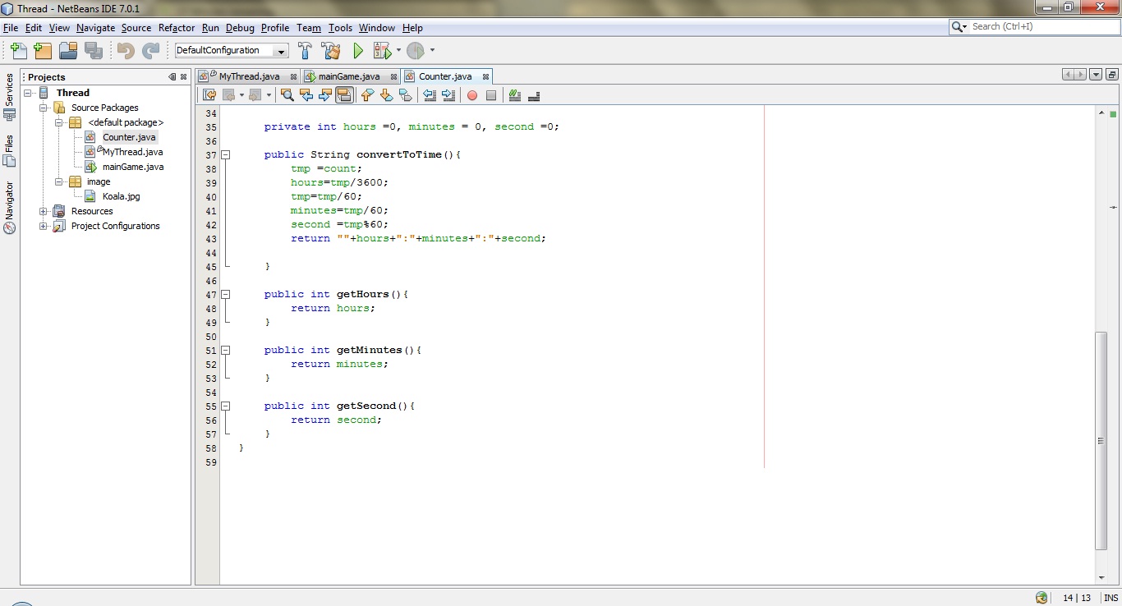
Task: Open the Files side panel
Action: point(10,150)
